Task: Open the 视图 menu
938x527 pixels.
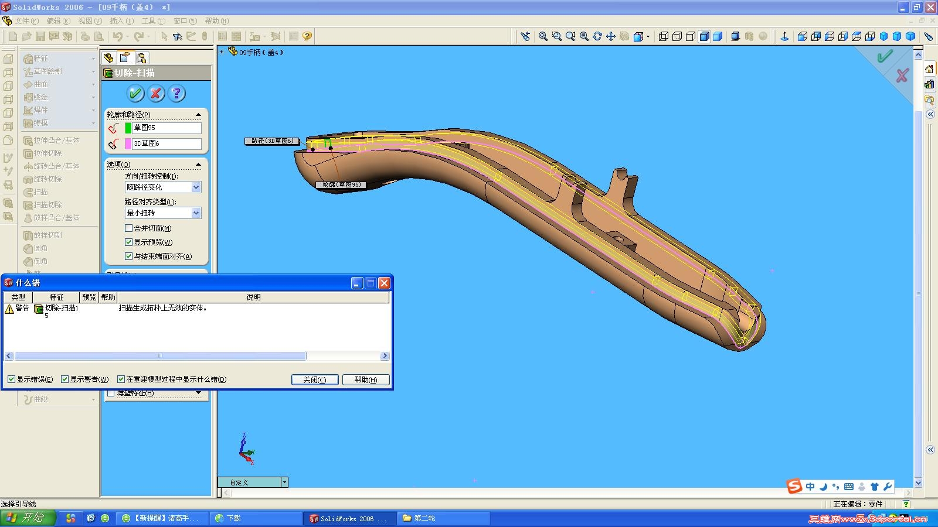Action: pos(90,21)
